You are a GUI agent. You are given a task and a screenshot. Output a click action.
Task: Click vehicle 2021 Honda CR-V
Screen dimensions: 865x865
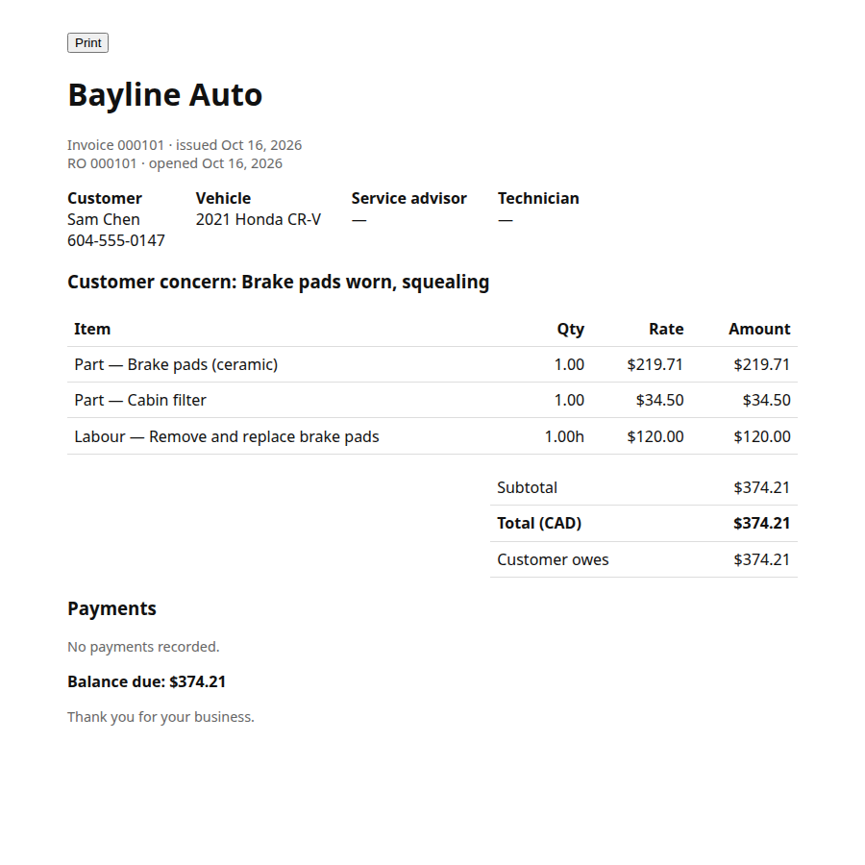tap(259, 219)
